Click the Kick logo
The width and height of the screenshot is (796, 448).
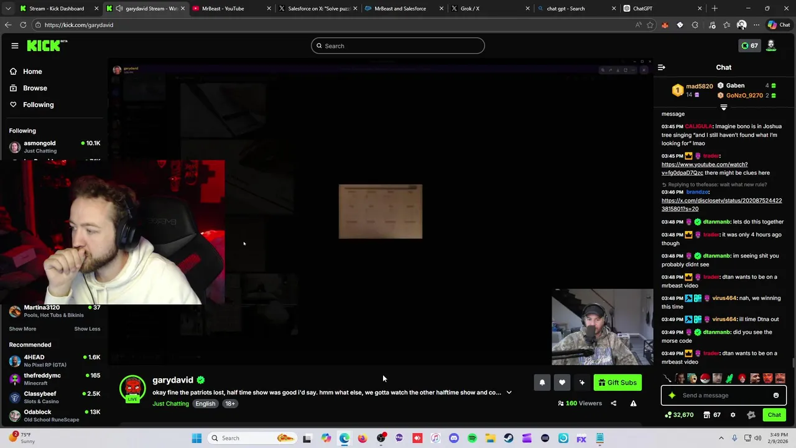(47, 45)
